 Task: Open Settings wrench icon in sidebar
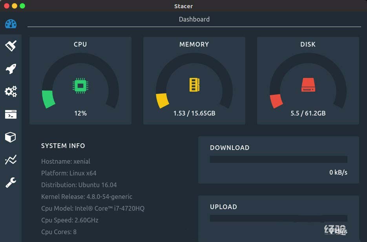[11, 182]
